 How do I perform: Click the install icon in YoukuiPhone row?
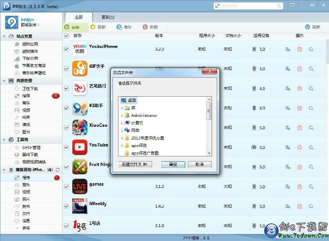point(288,49)
